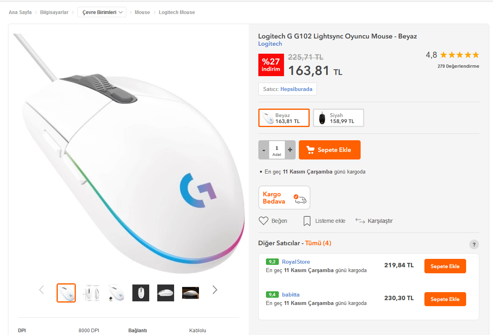Viewport: 493px width, 335px height.
Task: Decrease quantity with minus button
Action: [264, 150]
